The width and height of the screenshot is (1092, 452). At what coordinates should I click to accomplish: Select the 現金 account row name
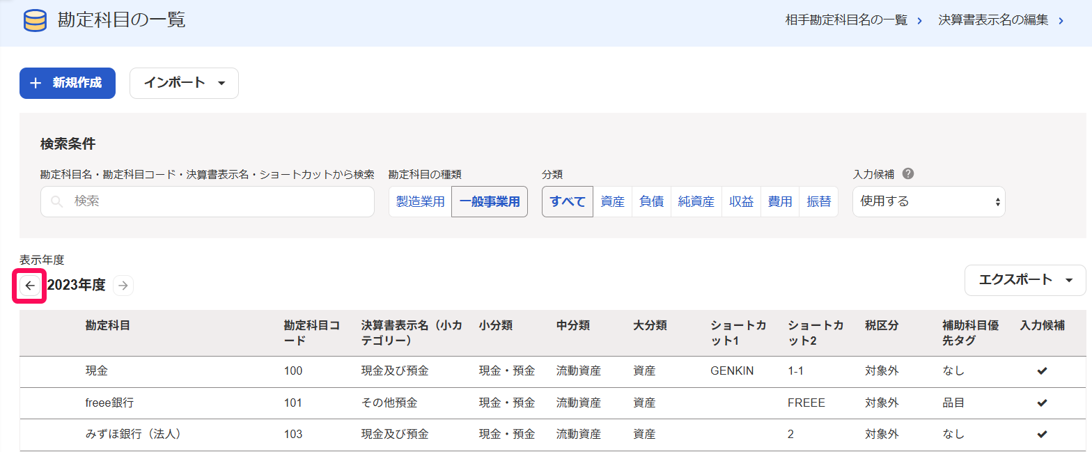[97, 371]
